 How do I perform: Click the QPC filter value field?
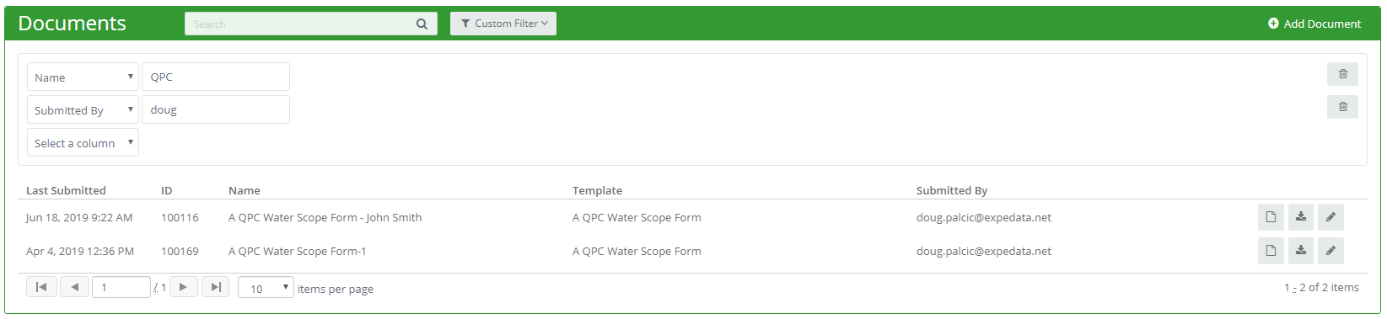pyautogui.click(x=216, y=77)
